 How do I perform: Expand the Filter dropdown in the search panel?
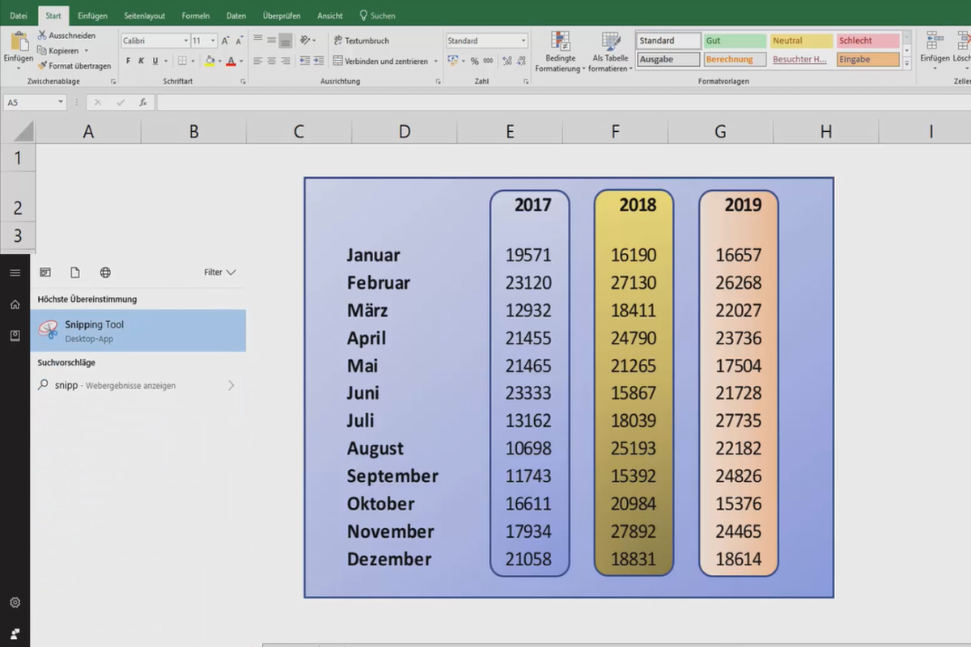pyautogui.click(x=219, y=272)
